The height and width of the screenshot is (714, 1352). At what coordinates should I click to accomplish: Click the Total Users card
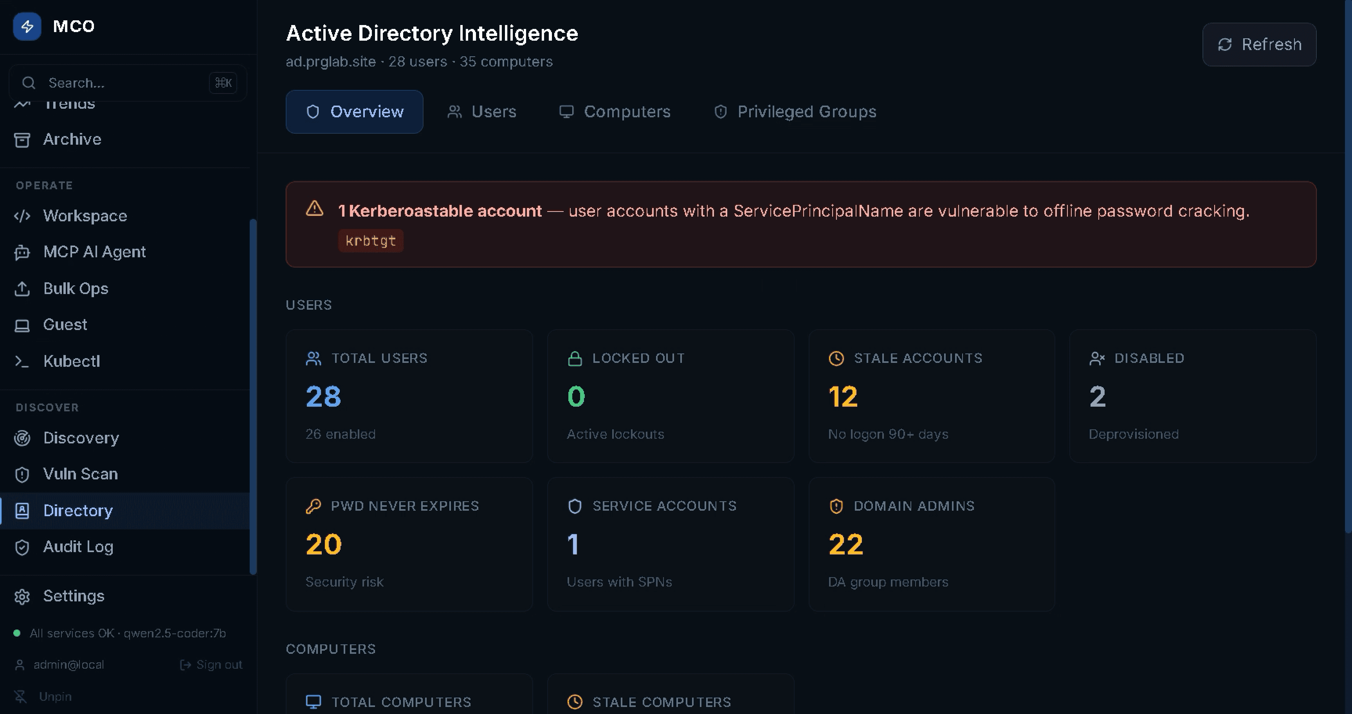click(x=409, y=396)
